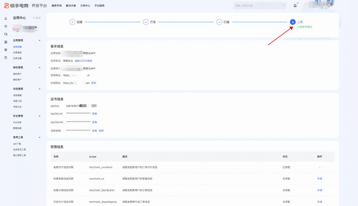Click the 电商评价信息权限 name cell
The height and width of the screenshot is (206, 358).
tap(64, 167)
